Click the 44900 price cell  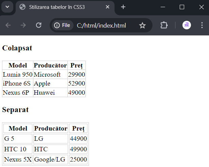point(78,139)
